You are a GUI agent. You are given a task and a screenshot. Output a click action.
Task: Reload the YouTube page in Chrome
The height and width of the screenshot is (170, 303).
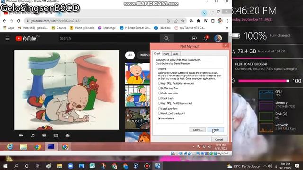click(x=19, y=21)
